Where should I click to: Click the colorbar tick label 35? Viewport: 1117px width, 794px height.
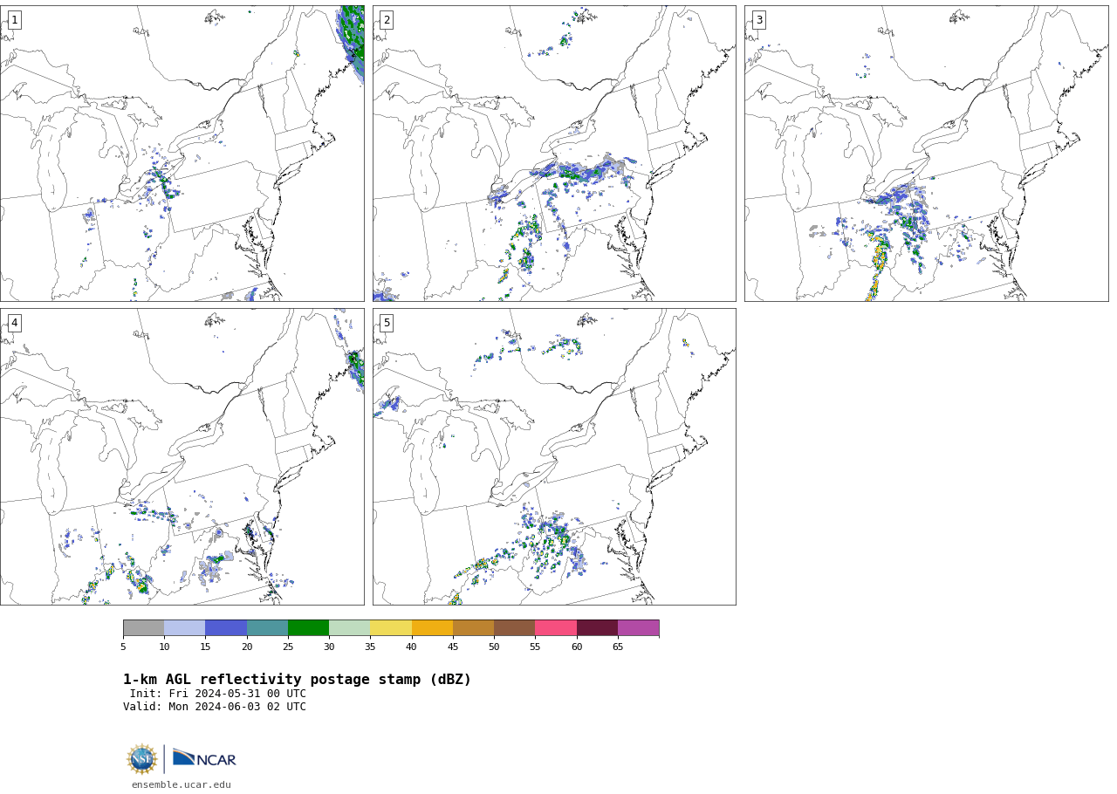(370, 647)
